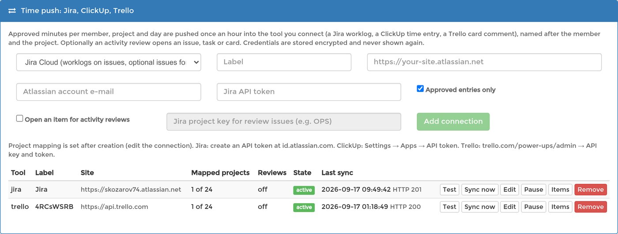Remove the trello connection
The image size is (618, 234).
tap(591, 207)
